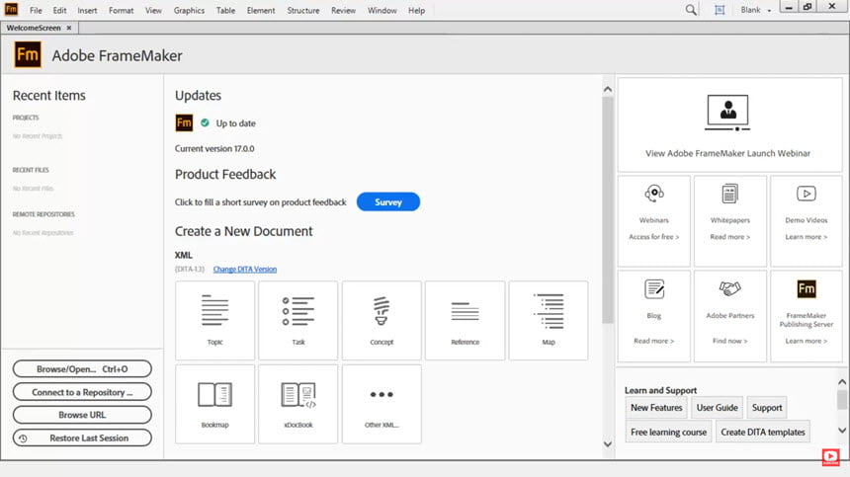Click the Change DITA Version link
This screenshot has width=850, height=477.
(245, 269)
